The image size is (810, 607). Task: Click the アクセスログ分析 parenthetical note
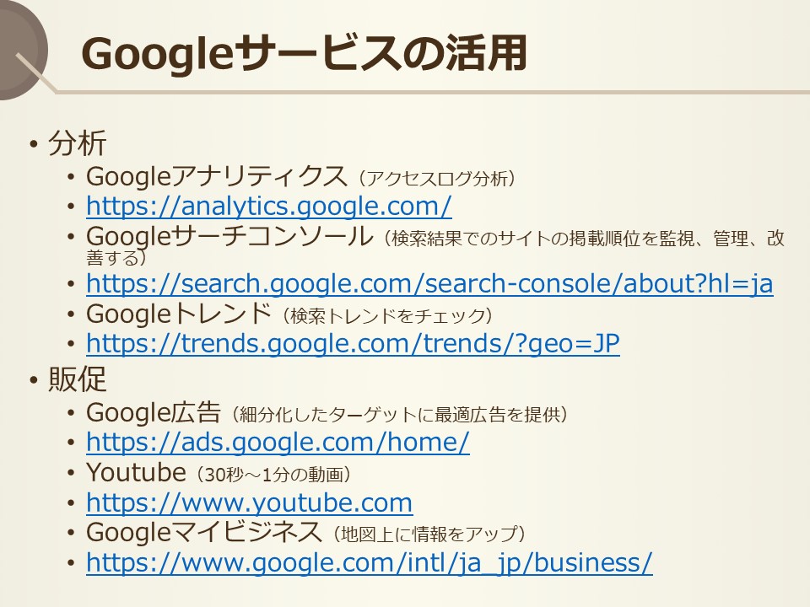[436, 179]
